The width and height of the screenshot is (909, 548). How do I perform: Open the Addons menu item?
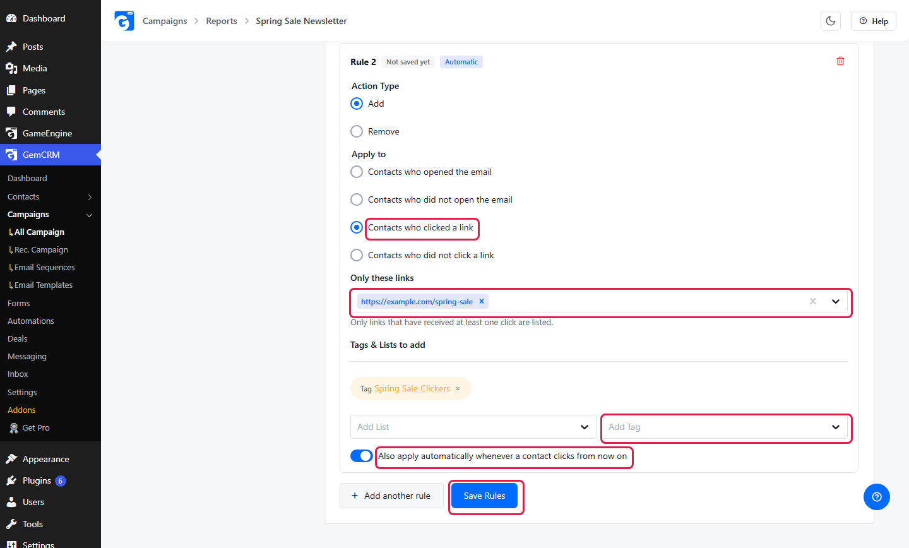tap(21, 410)
